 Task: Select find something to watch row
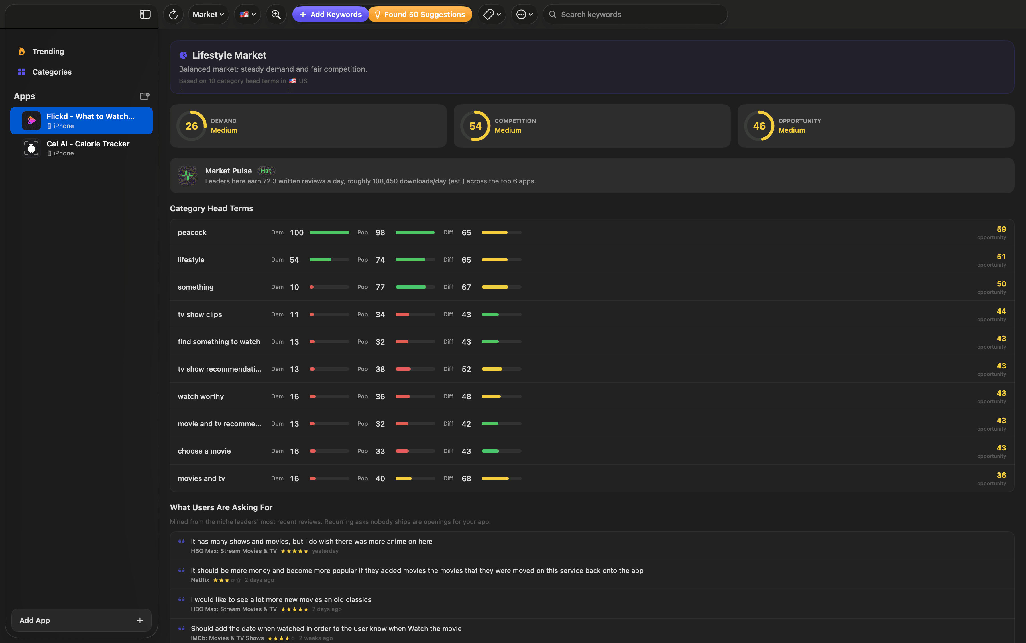point(592,342)
